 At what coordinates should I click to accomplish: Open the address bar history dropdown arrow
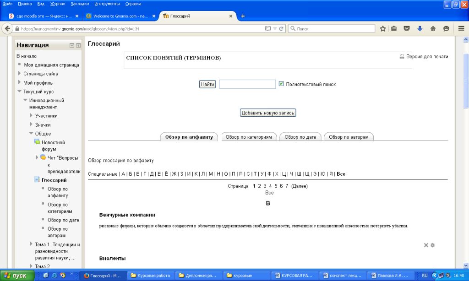275,29
